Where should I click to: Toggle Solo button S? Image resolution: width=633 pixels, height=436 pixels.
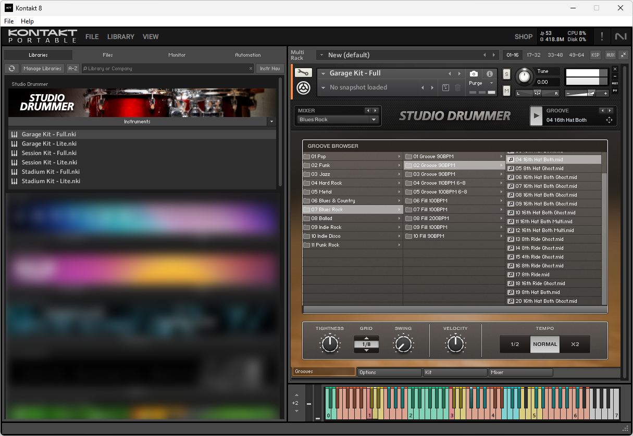506,74
